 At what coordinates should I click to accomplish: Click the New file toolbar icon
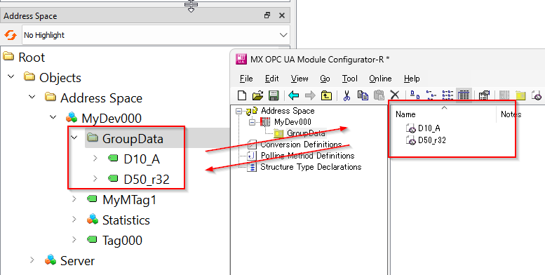(x=242, y=95)
